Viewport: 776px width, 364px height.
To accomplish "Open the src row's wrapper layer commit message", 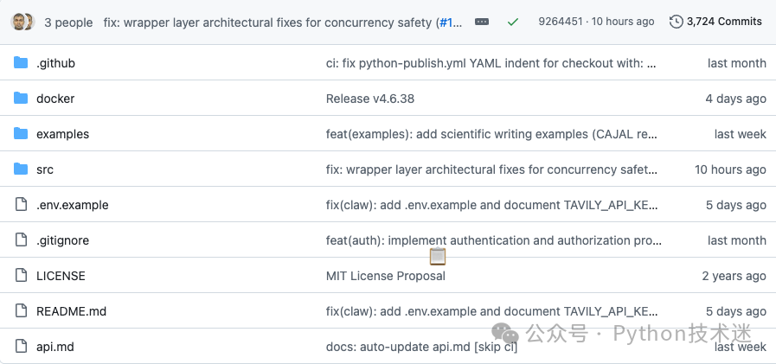I will click(491, 169).
